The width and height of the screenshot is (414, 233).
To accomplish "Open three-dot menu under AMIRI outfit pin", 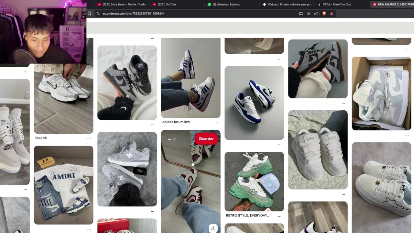I will pos(89,229).
